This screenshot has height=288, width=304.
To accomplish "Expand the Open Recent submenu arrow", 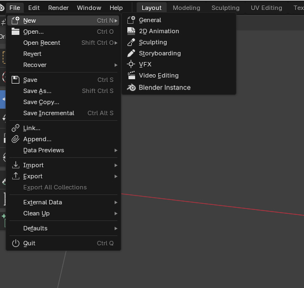I will (116, 43).
